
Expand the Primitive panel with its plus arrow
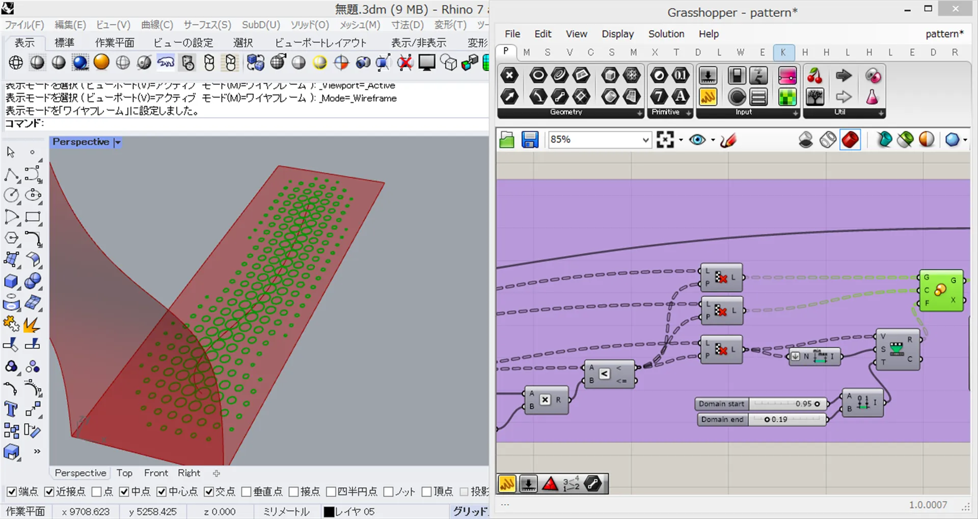point(689,113)
